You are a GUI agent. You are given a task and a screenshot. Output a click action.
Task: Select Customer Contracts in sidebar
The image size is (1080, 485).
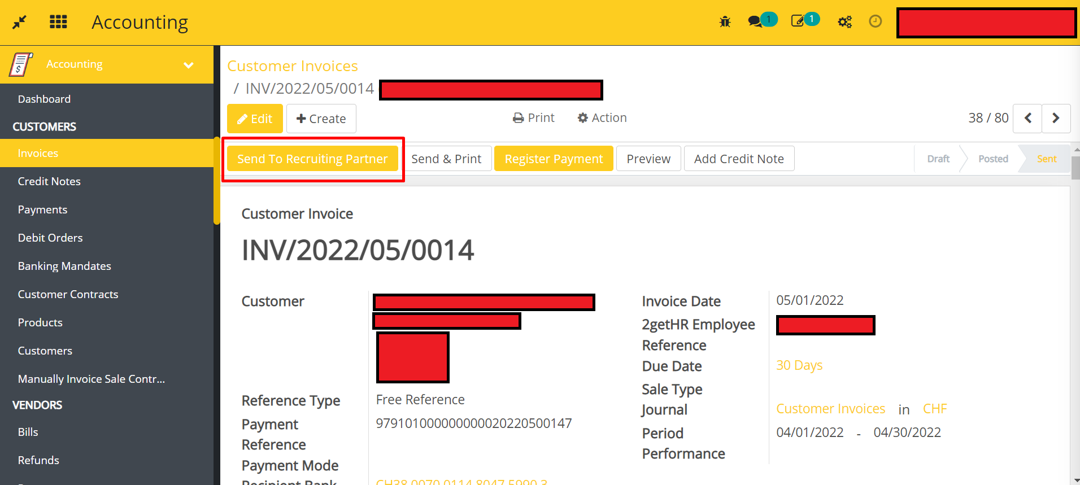coord(68,294)
